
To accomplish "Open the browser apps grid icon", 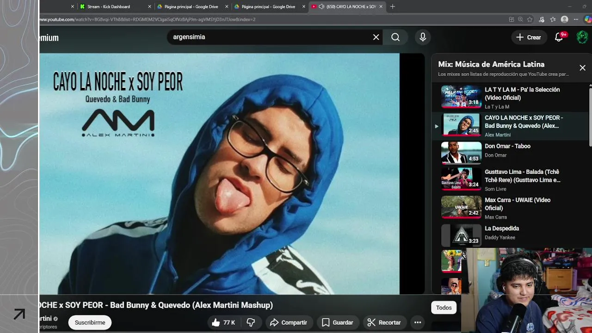I will (511, 19).
